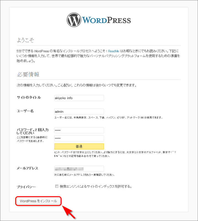
Task: Click the auto-generate password note ここを空欄にすると
Action: (32, 139)
